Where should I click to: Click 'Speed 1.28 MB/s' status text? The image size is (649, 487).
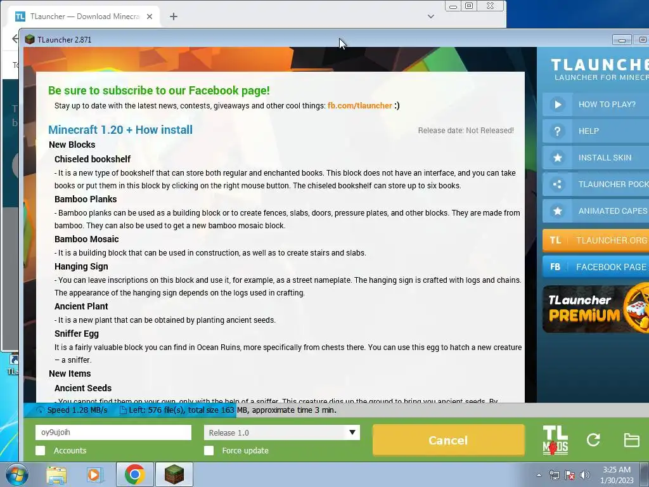[x=77, y=410]
